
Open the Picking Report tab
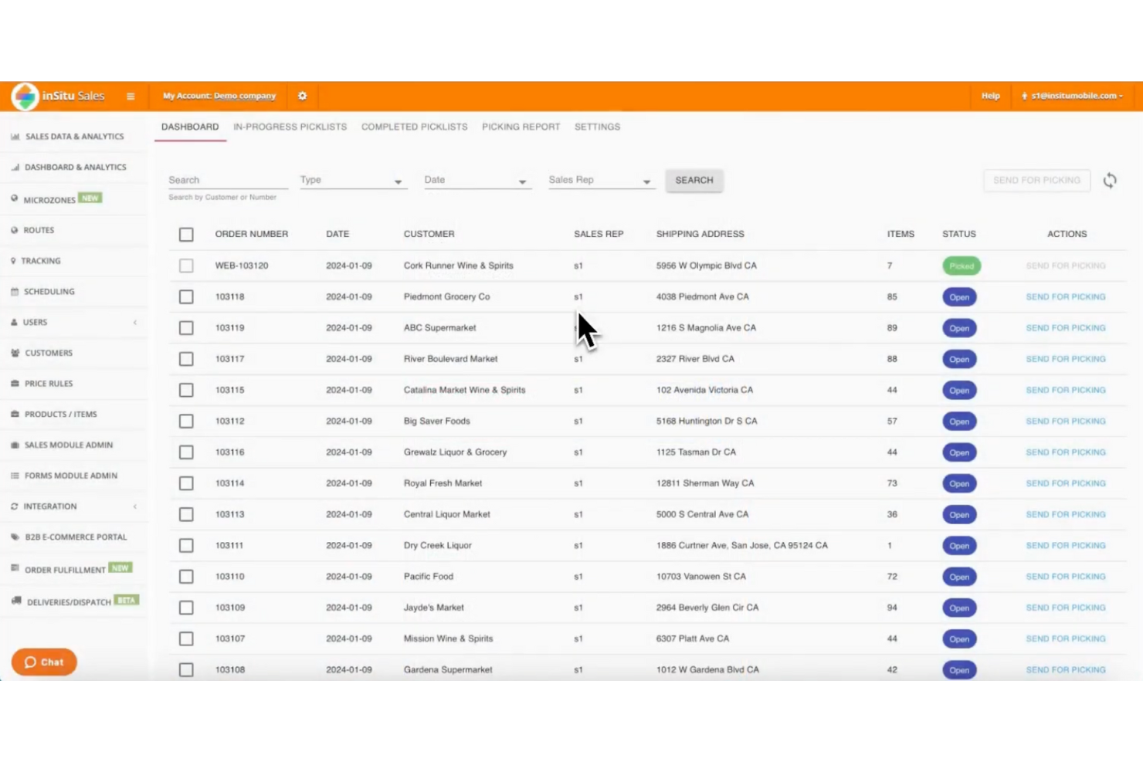[520, 127]
